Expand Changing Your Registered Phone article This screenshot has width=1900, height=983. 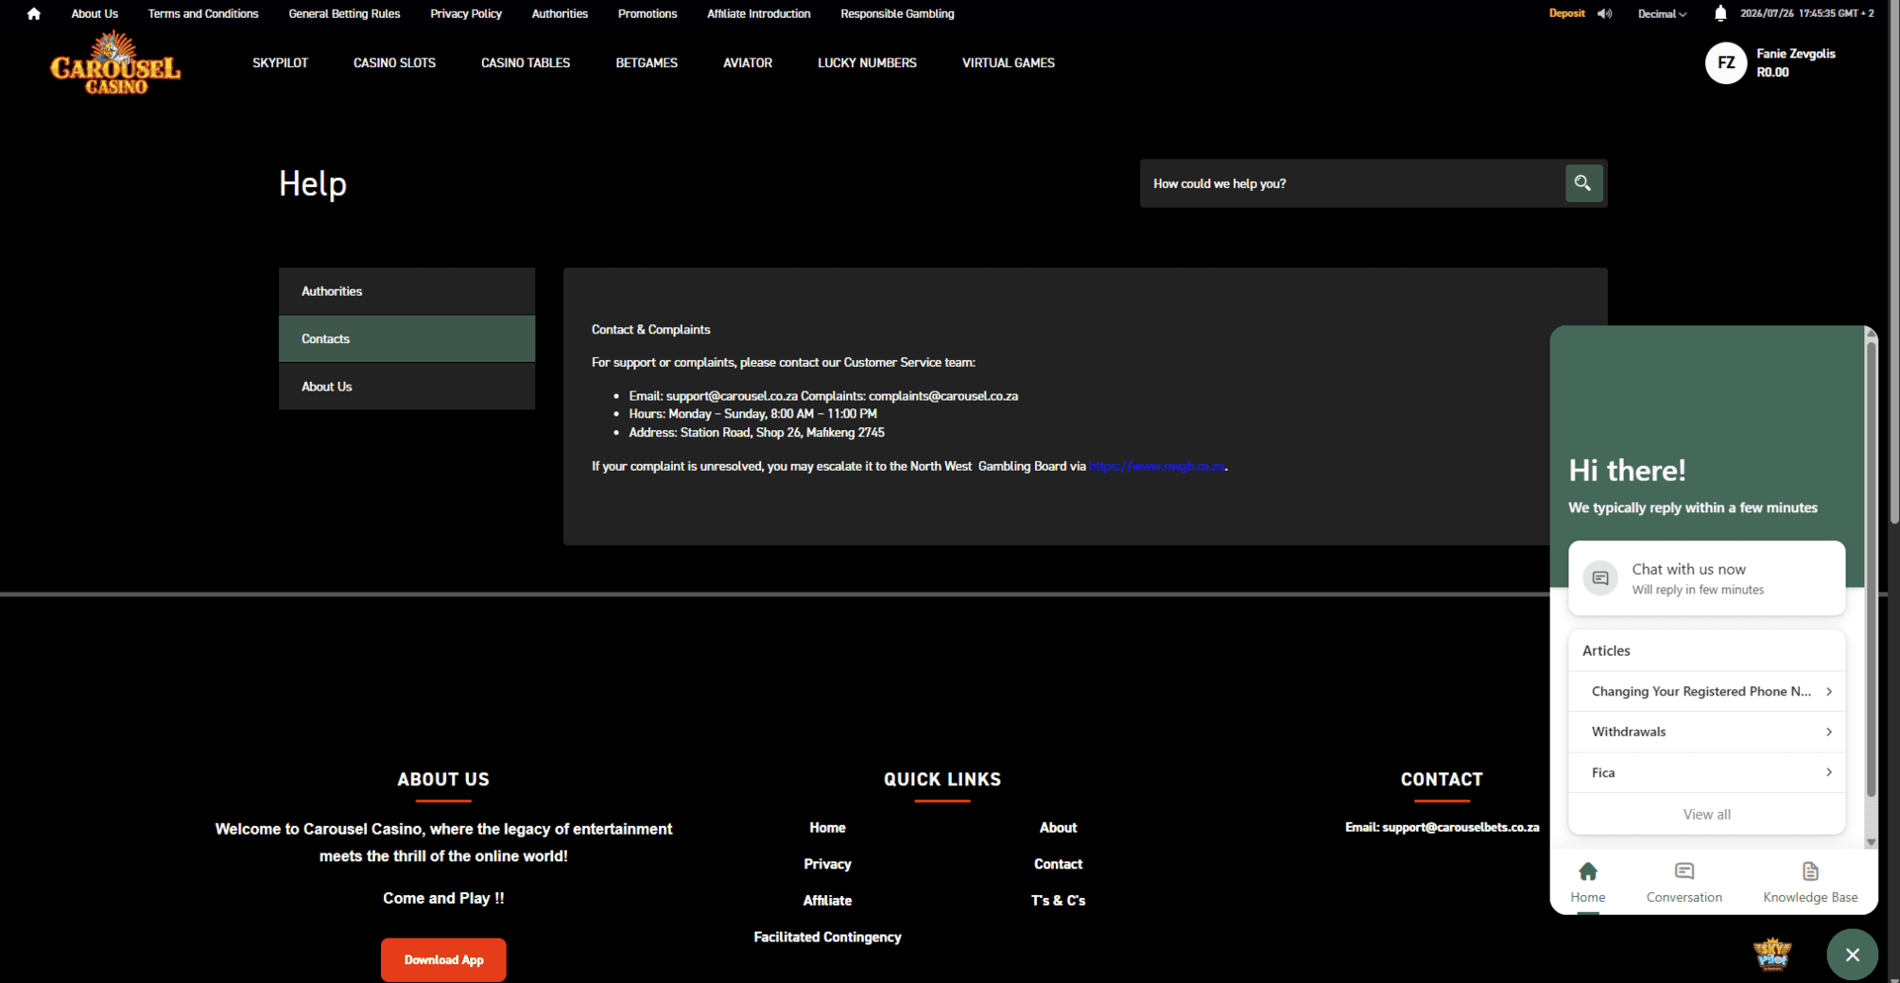1707,691
